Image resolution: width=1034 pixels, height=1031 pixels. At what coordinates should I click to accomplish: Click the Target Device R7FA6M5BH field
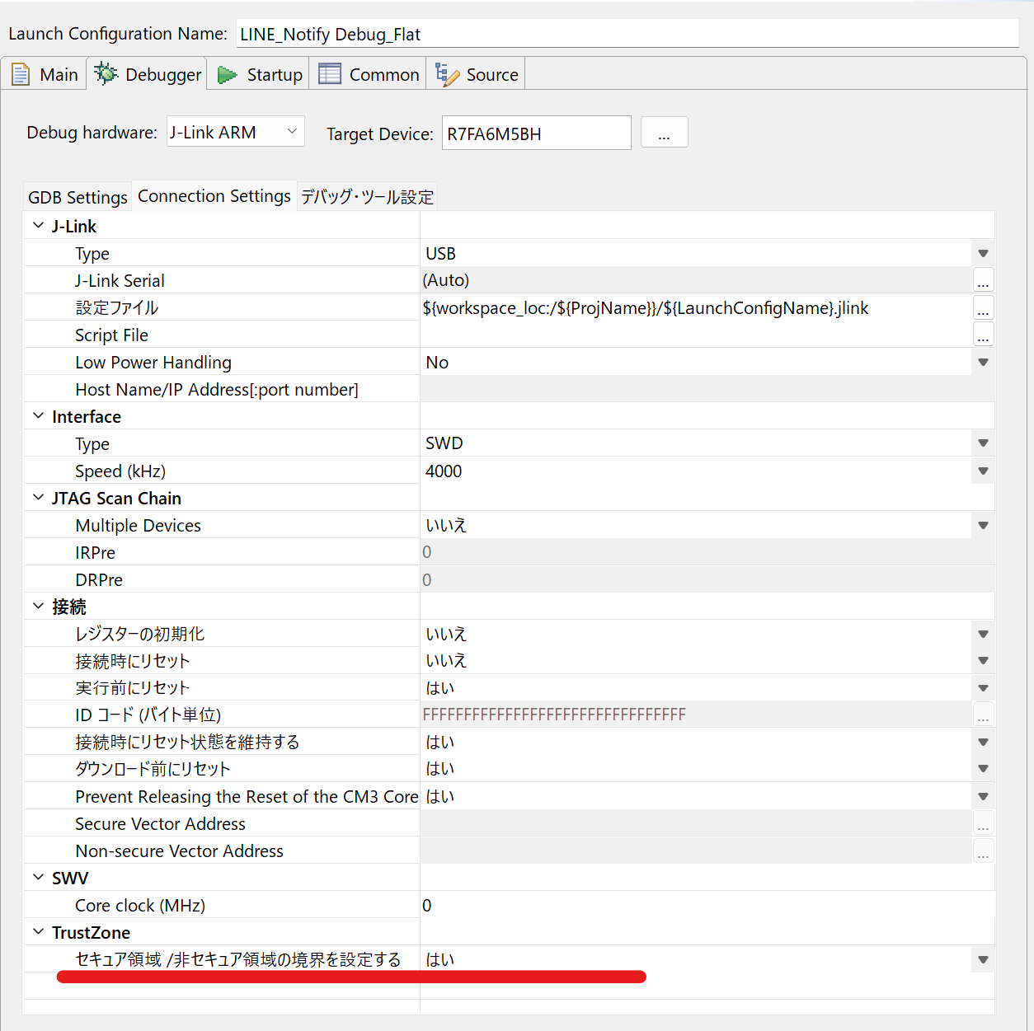click(x=537, y=134)
